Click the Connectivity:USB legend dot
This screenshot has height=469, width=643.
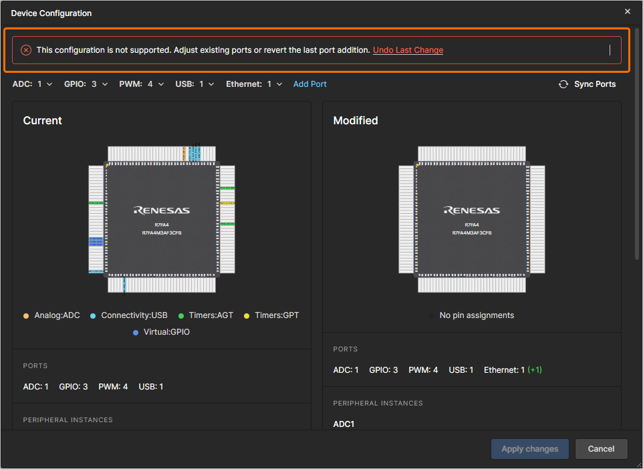pyautogui.click(x=93, y=315)
